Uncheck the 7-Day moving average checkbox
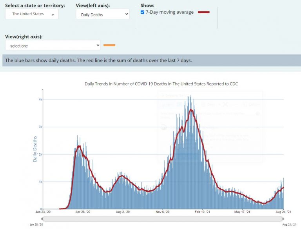 [142, 12]
